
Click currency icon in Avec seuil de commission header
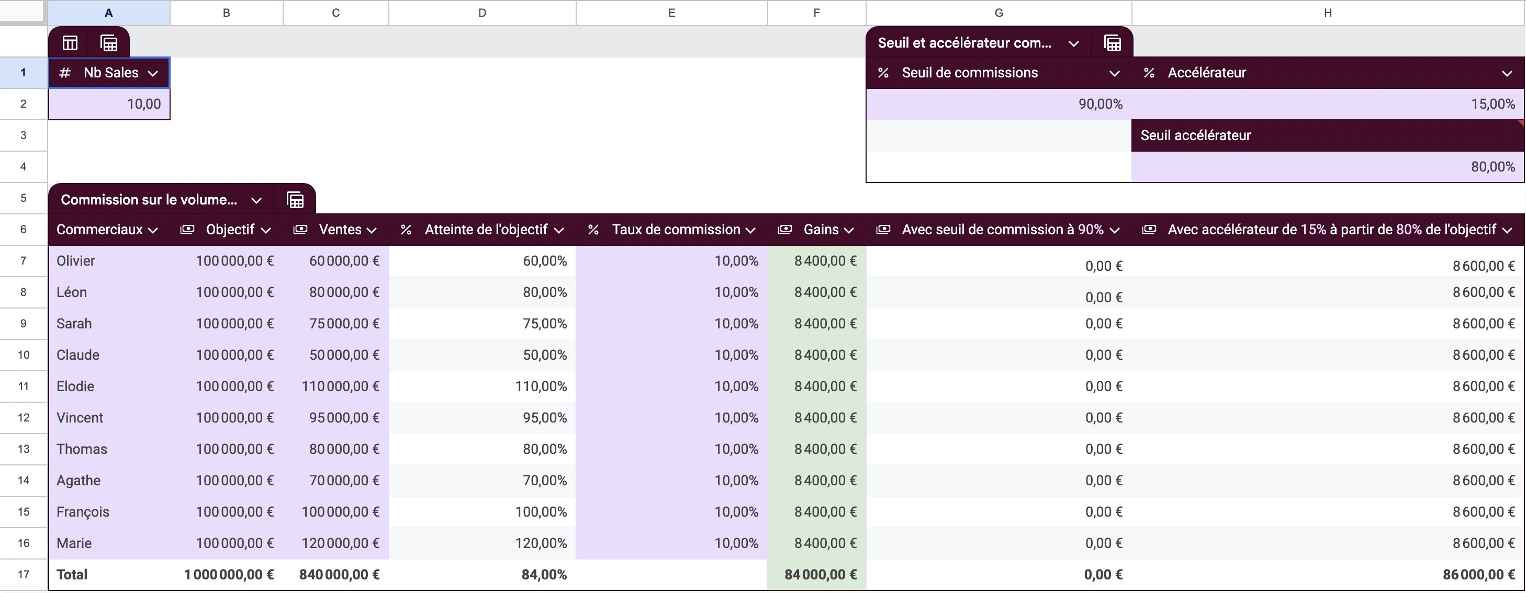tap(883, 230)
